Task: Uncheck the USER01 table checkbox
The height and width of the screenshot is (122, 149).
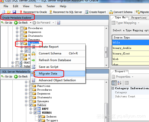Action: 35,113
